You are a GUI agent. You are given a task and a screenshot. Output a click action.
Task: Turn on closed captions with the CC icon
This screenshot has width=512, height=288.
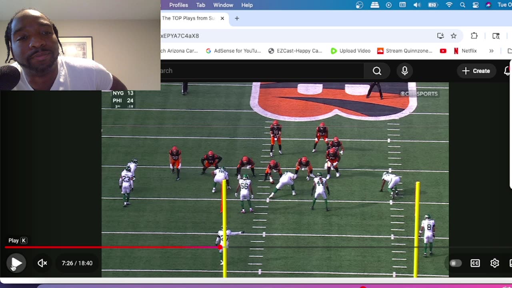(475, 263)
